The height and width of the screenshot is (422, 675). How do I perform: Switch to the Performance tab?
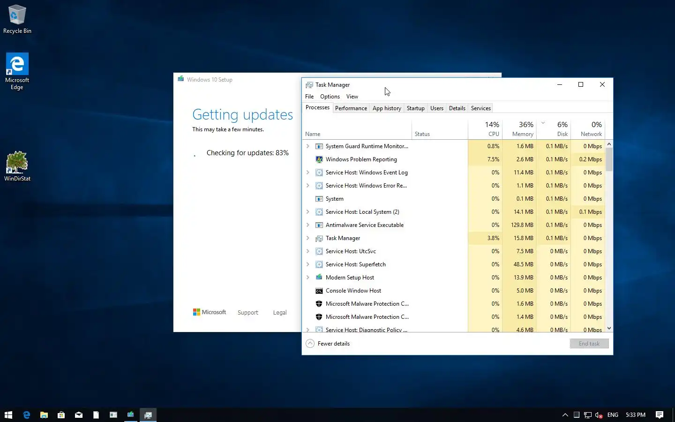tap(351, 108)
